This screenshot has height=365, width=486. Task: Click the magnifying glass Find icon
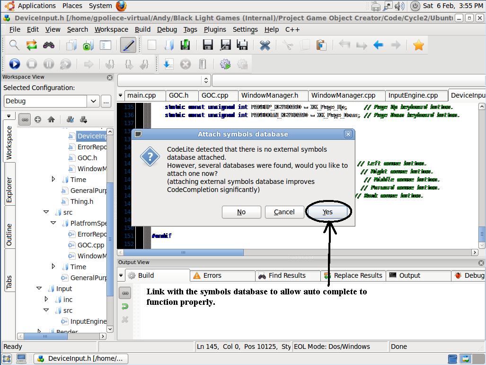(14, 46)
